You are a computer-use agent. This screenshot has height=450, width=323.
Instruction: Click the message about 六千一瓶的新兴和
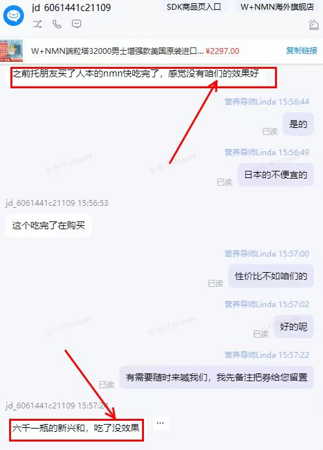(76, 428)
